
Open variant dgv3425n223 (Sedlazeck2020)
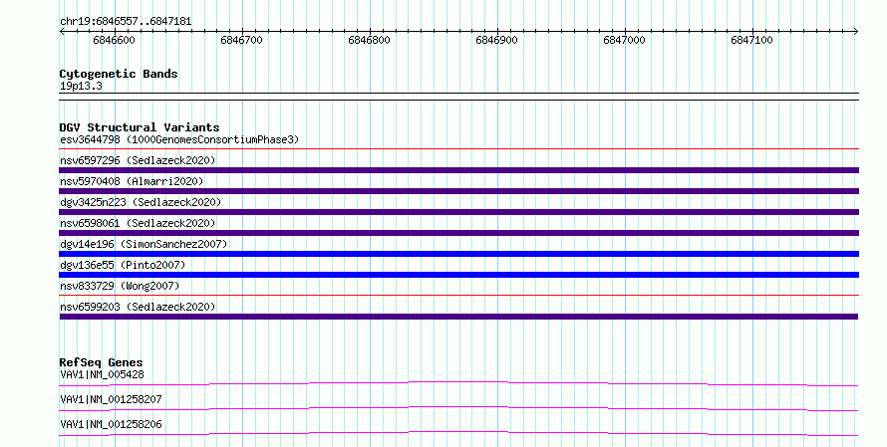(141, 202)
